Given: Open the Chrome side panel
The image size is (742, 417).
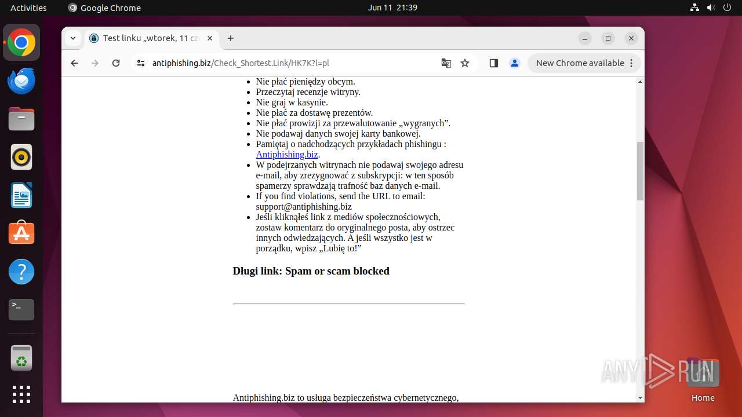Looking at the screenshot, I should pos(494,63).
